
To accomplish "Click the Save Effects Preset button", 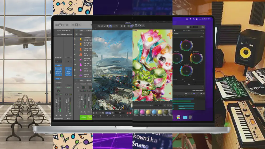I will point(198,90).
